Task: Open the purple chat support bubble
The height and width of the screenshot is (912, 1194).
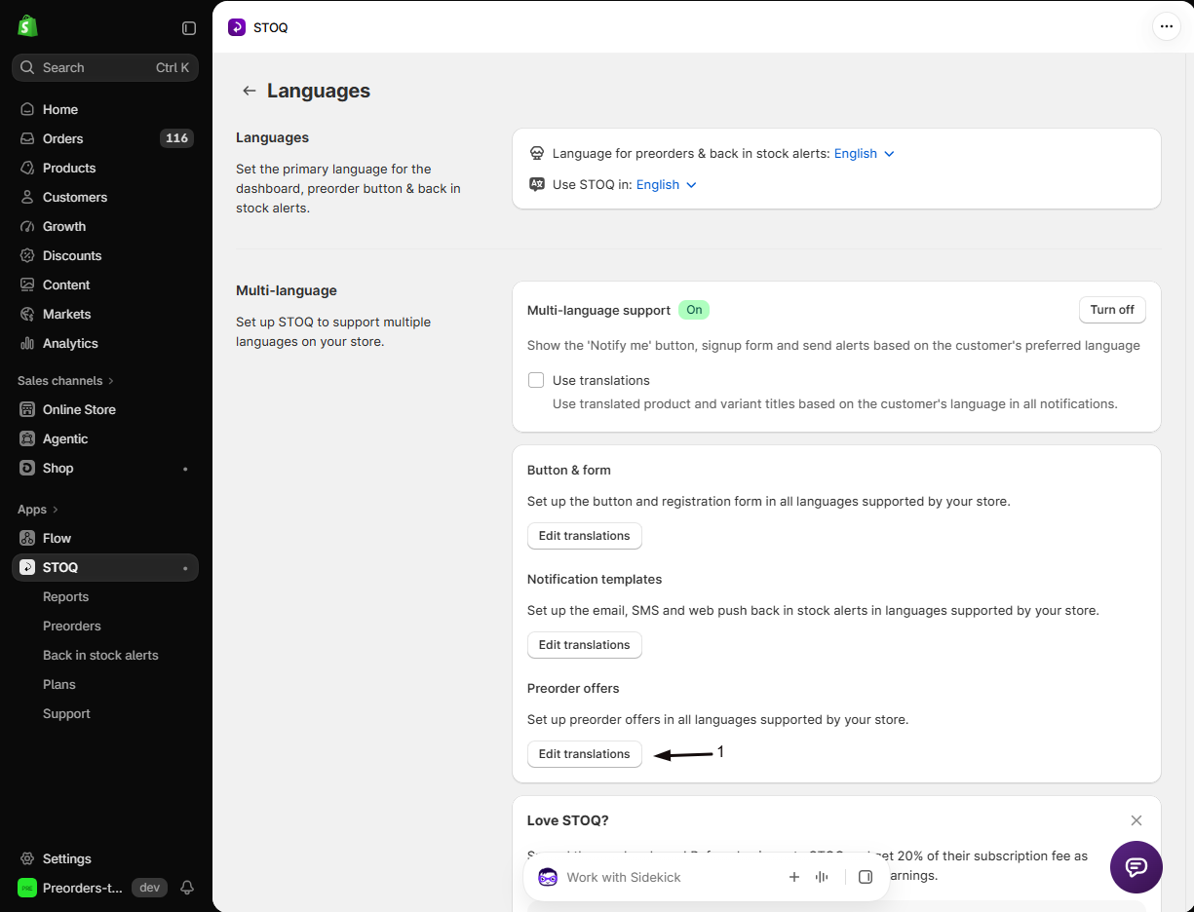Action: [1136, 867]
